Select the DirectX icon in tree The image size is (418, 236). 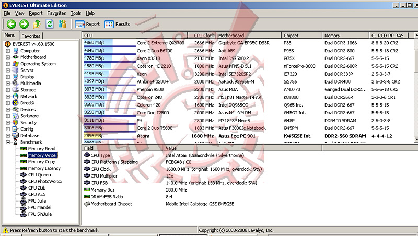(16, 103)
